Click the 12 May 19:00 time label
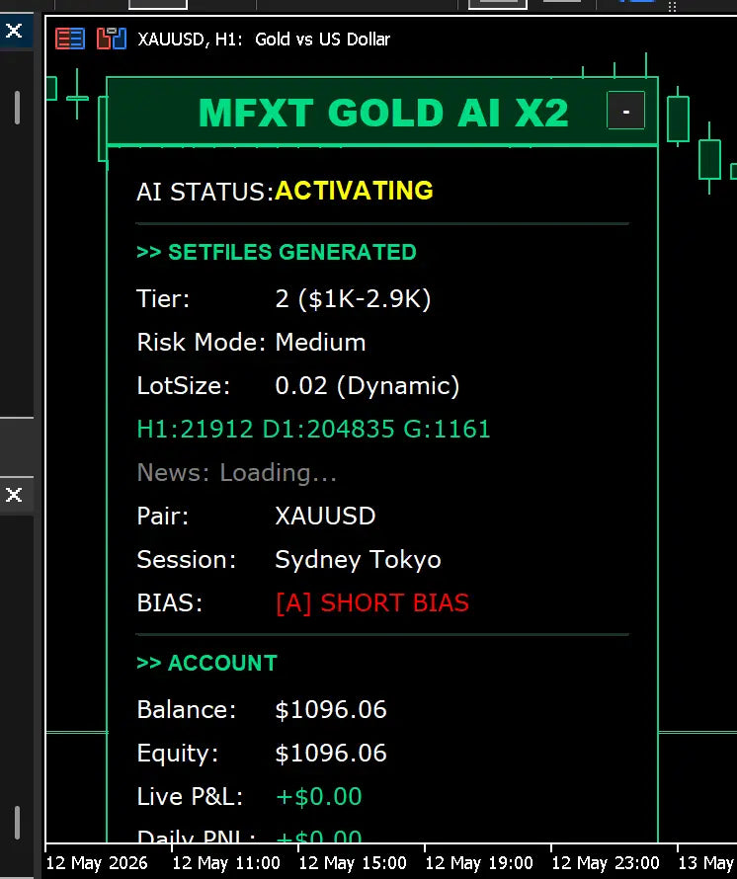The image size is (737, 879). click(479, 863)
